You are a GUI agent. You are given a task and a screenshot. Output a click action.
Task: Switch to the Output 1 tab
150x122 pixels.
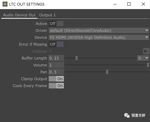(47, 15)
